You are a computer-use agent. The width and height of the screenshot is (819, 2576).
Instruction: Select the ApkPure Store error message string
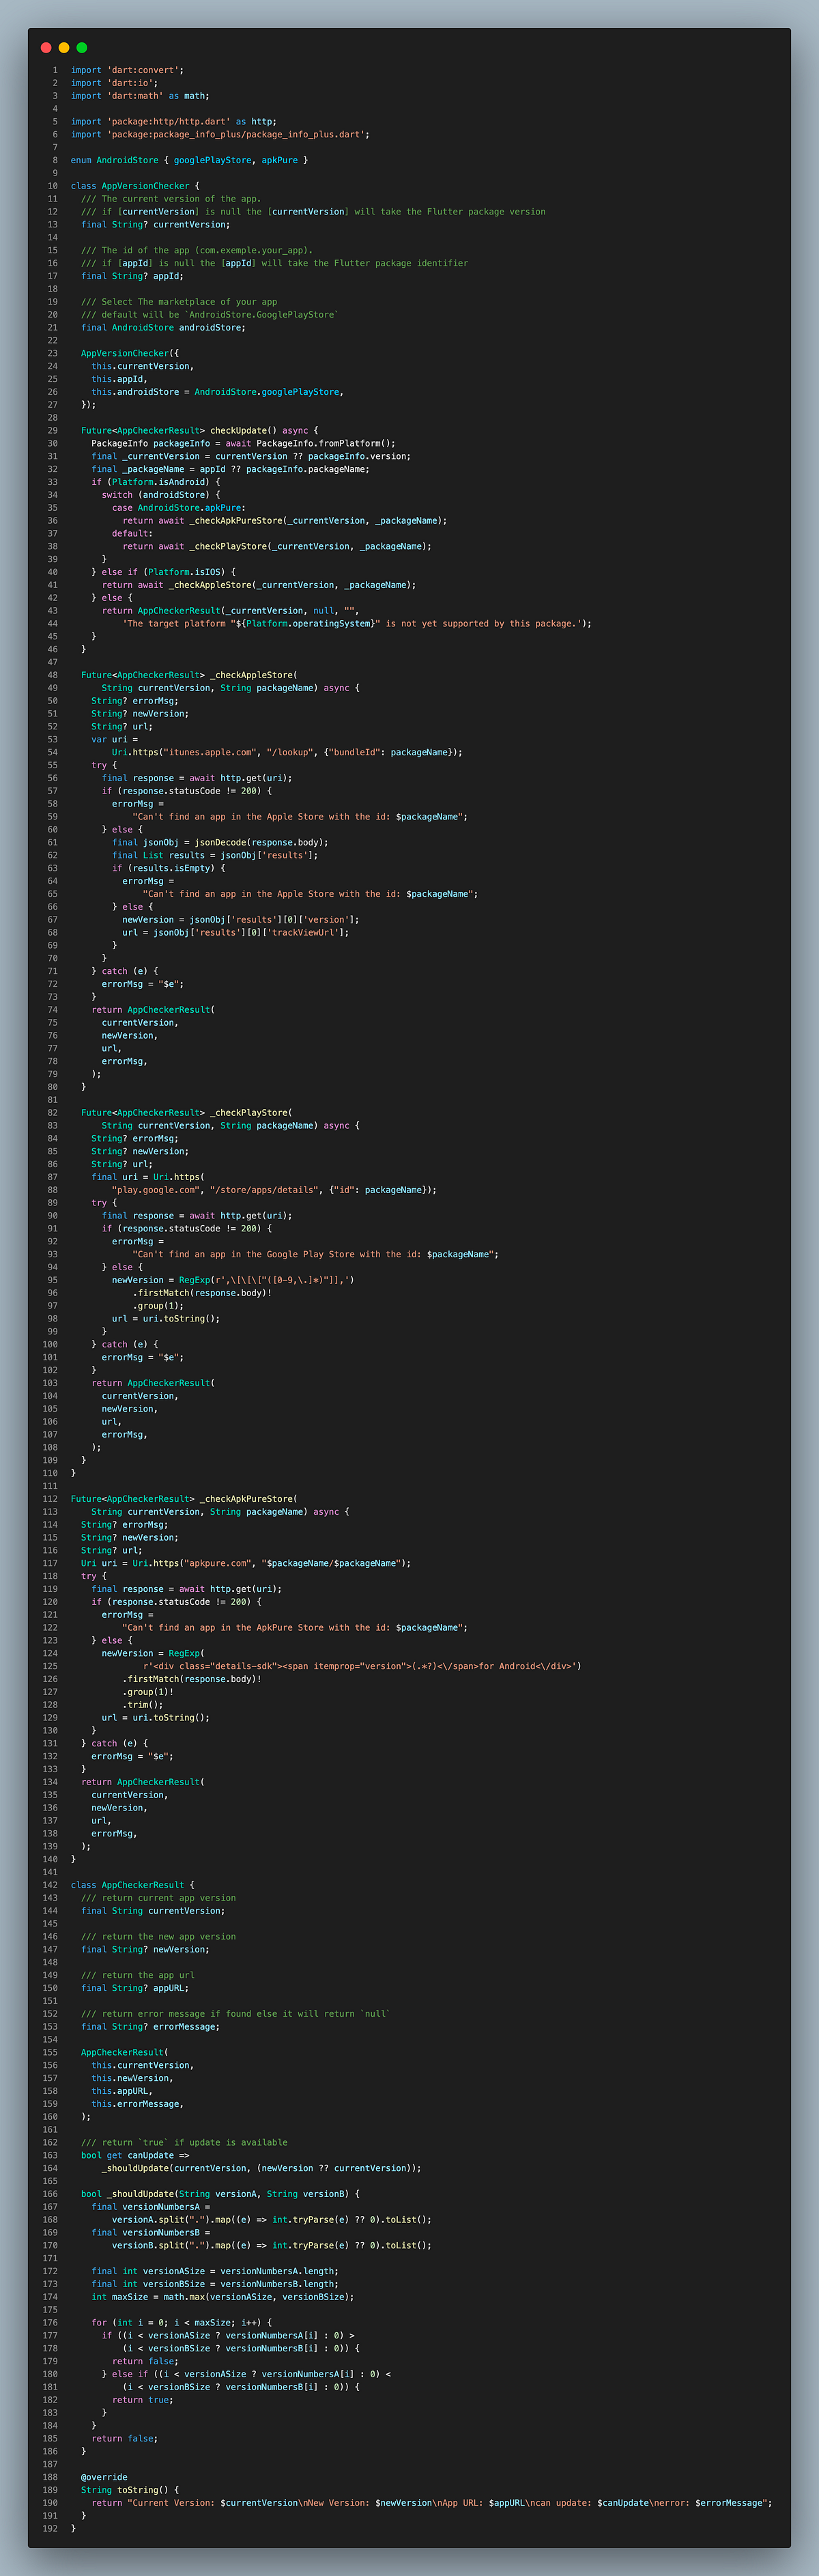295,1627
